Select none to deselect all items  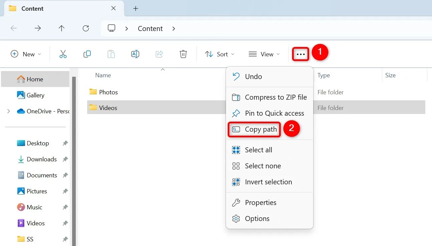point(262,166)
